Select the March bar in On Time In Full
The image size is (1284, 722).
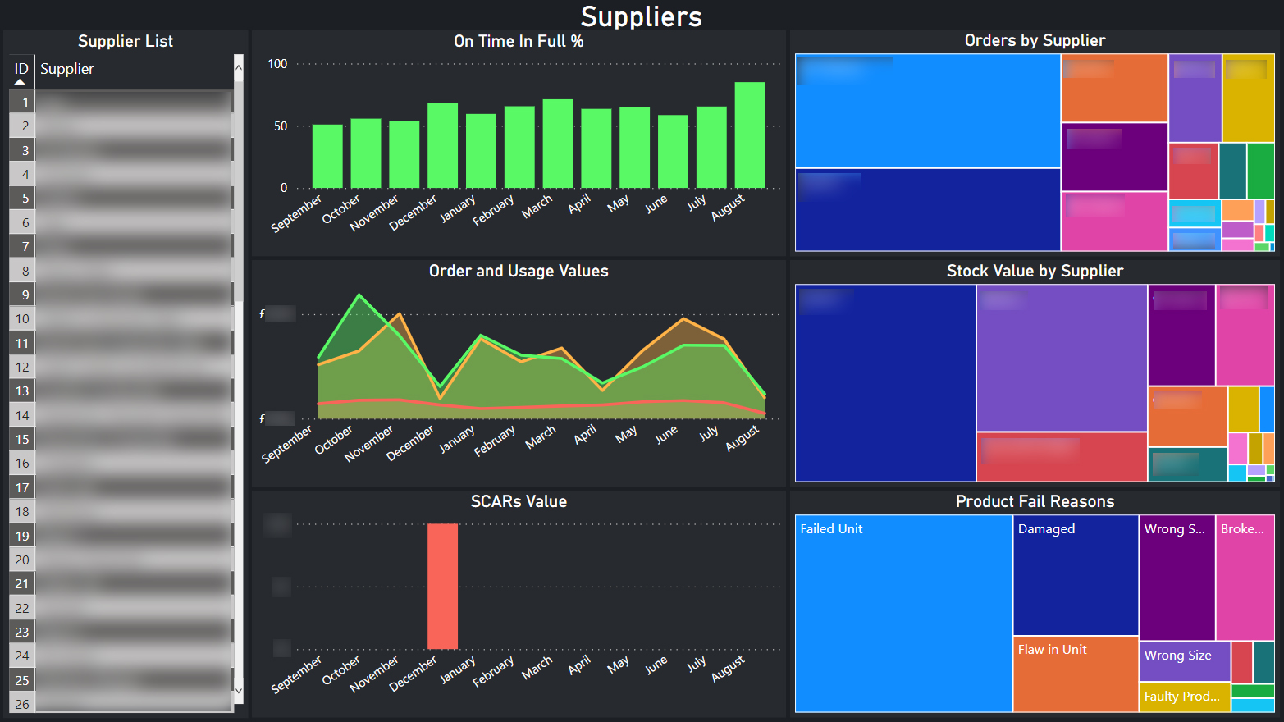(x=558, y=144)
